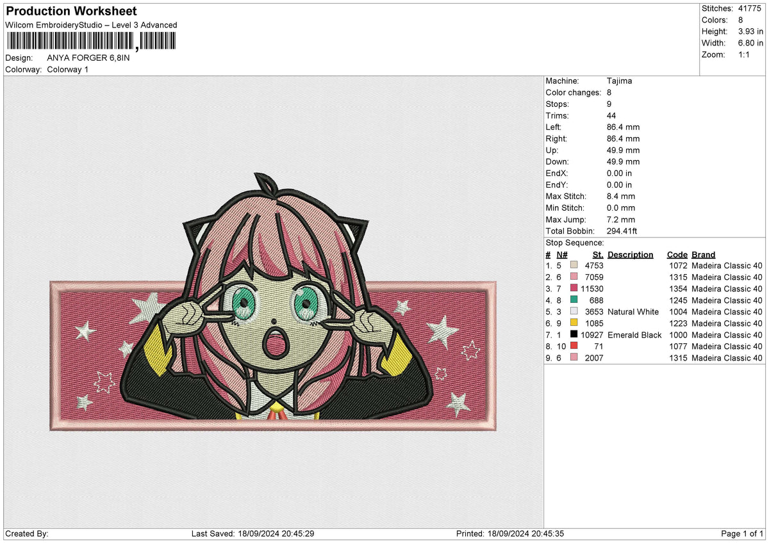Viewport: 769px width, 543px height.
Task: Click the Created By label in footer
Action: (26, 534)
